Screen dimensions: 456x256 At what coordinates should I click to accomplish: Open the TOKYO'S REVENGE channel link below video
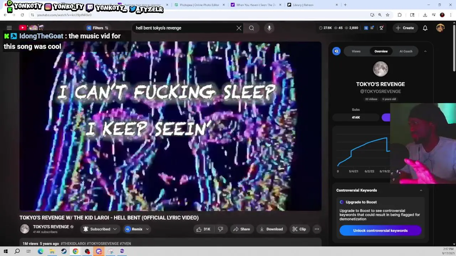tap(51, 227)
